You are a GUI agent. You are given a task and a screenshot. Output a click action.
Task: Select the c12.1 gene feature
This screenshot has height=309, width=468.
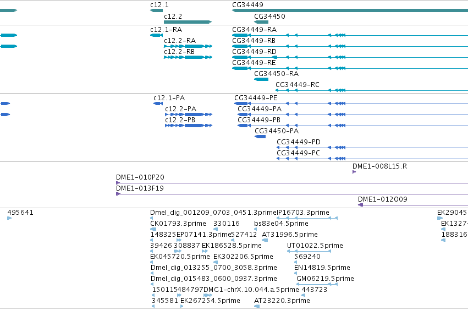[156, 10]
